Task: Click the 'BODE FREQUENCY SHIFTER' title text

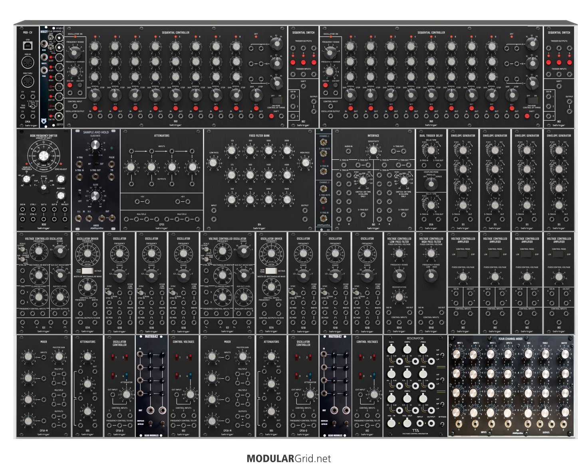Action: click(x=44, y=135)
